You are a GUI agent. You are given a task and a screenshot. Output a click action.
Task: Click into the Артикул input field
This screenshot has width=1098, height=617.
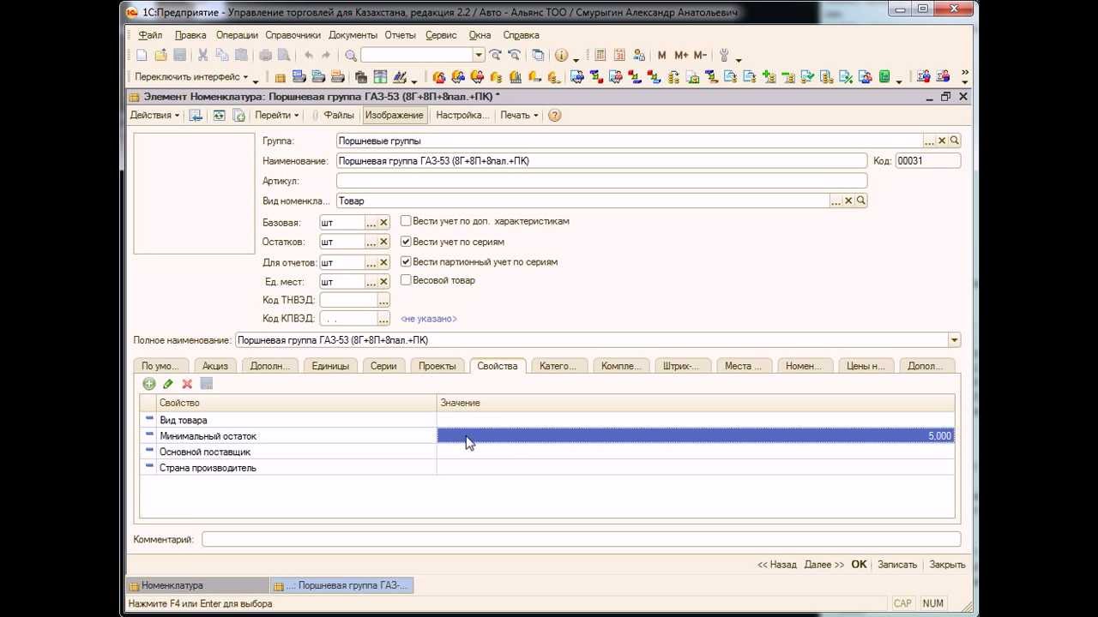601,181
